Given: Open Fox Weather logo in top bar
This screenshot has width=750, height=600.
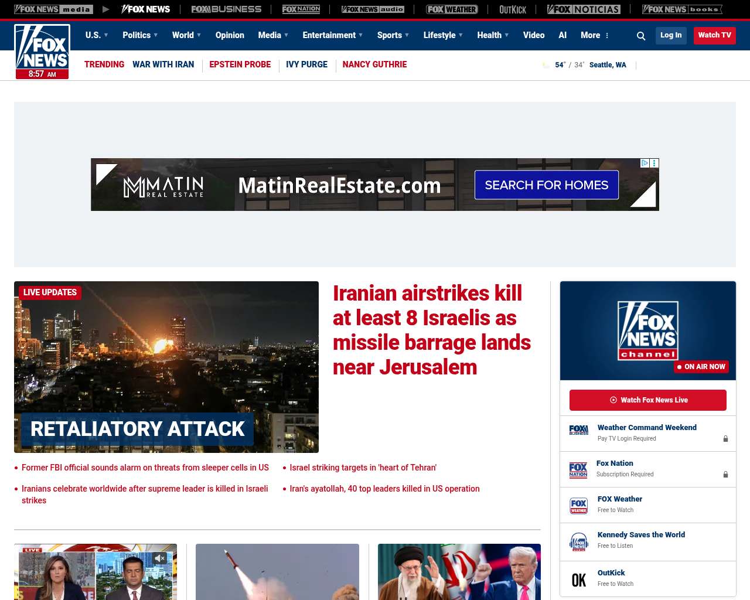Looking at the screenshot, I should tap(452, 9).
